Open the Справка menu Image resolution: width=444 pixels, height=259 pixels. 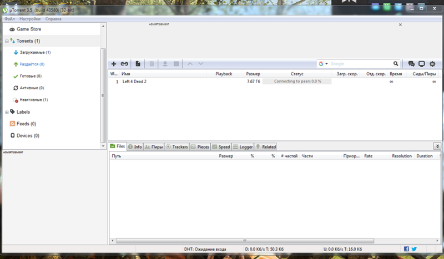53,19
